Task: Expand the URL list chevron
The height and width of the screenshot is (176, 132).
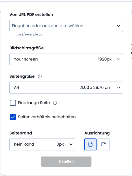Action: (119, 26)
